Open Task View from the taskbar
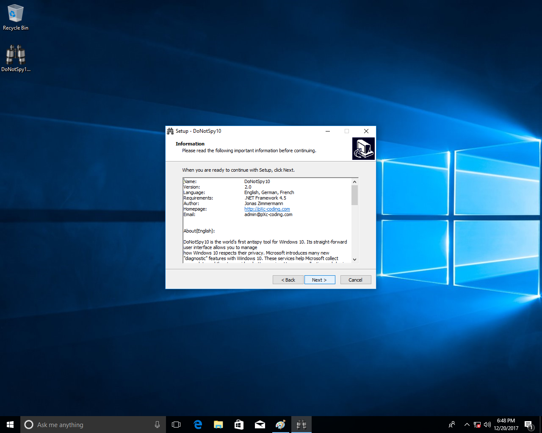Screen dimensions: 542x433 point(176,425)
